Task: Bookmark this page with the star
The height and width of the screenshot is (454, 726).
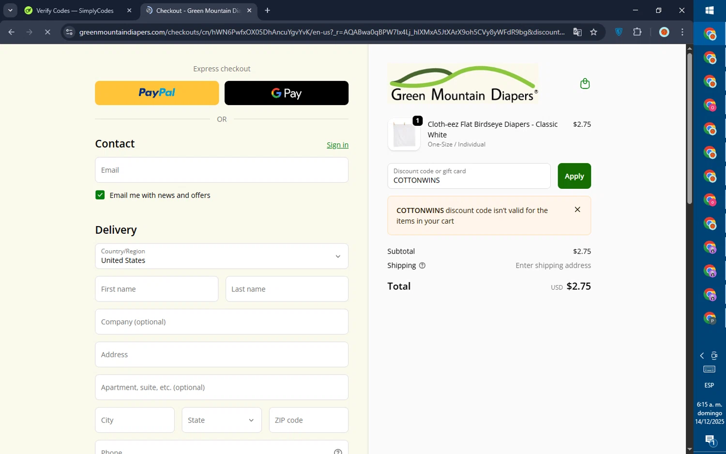Action: click(x=594, y=32)
